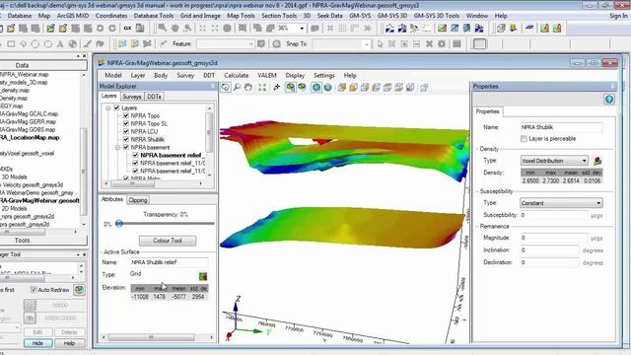Uncheck the NPRA Topo SL layer
This screenshot has height=355, width=631.
125,123
